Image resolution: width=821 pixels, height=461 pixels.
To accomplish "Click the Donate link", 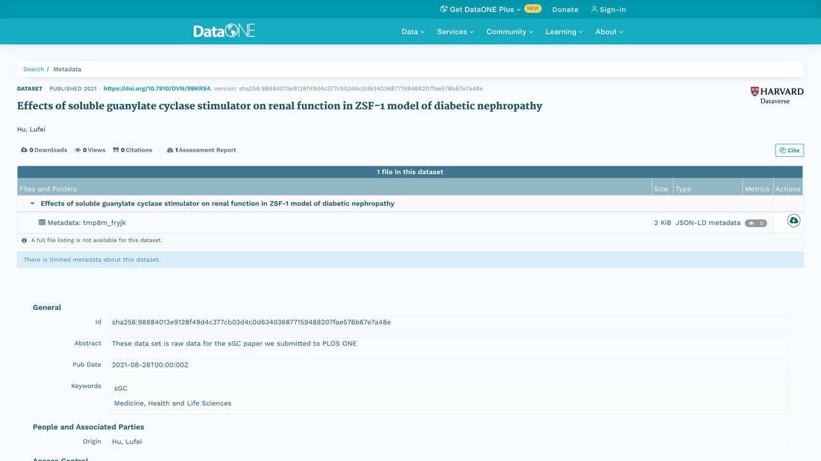I will (x=565, y=10).
